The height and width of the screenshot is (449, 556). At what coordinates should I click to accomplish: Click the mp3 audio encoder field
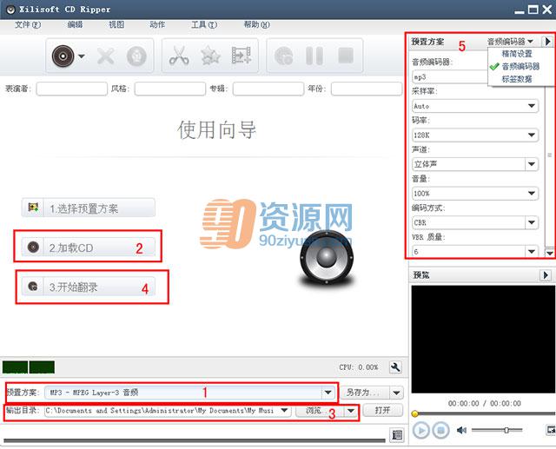coord(450,77)
